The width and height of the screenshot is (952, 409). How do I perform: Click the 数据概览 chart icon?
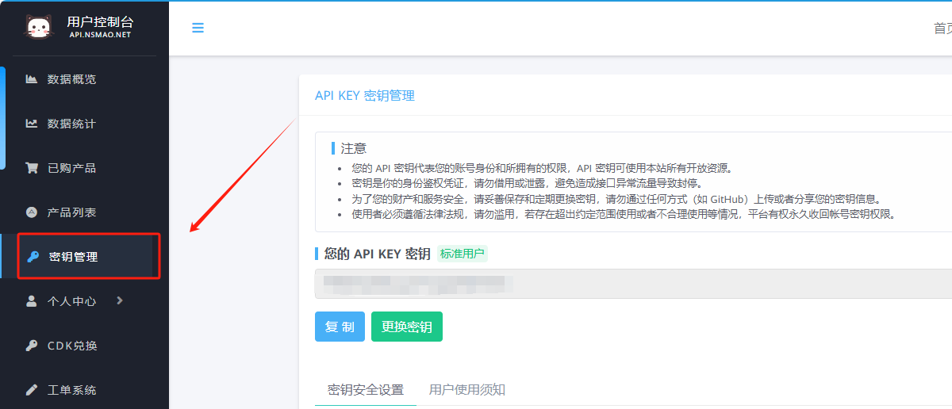(x=32, y=79)
